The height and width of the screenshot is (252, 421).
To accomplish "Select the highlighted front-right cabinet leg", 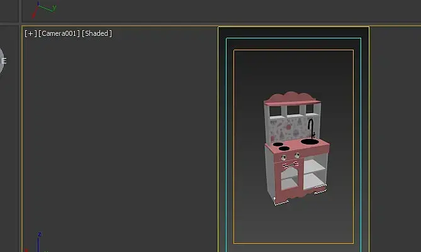I will 320,189.
